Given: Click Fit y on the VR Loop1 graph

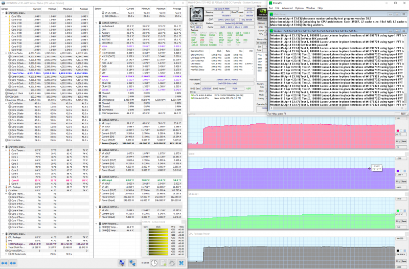Looking at the screenshot, I should pos(398,221).
